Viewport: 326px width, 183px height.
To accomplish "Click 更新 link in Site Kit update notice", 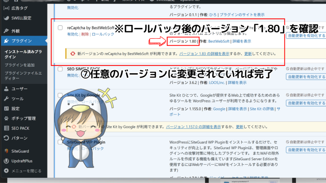I will [x=239, y=126].
